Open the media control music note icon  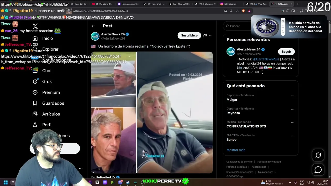pos(301,11)
